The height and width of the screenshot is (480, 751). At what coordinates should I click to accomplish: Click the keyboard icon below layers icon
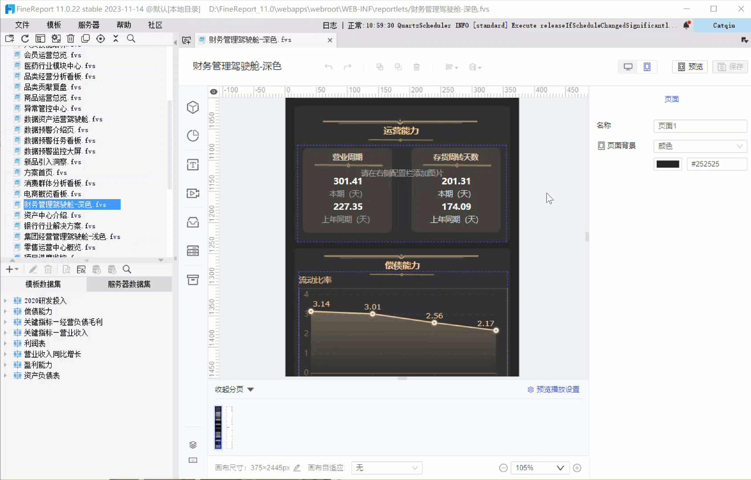click(x=193, y=460)
